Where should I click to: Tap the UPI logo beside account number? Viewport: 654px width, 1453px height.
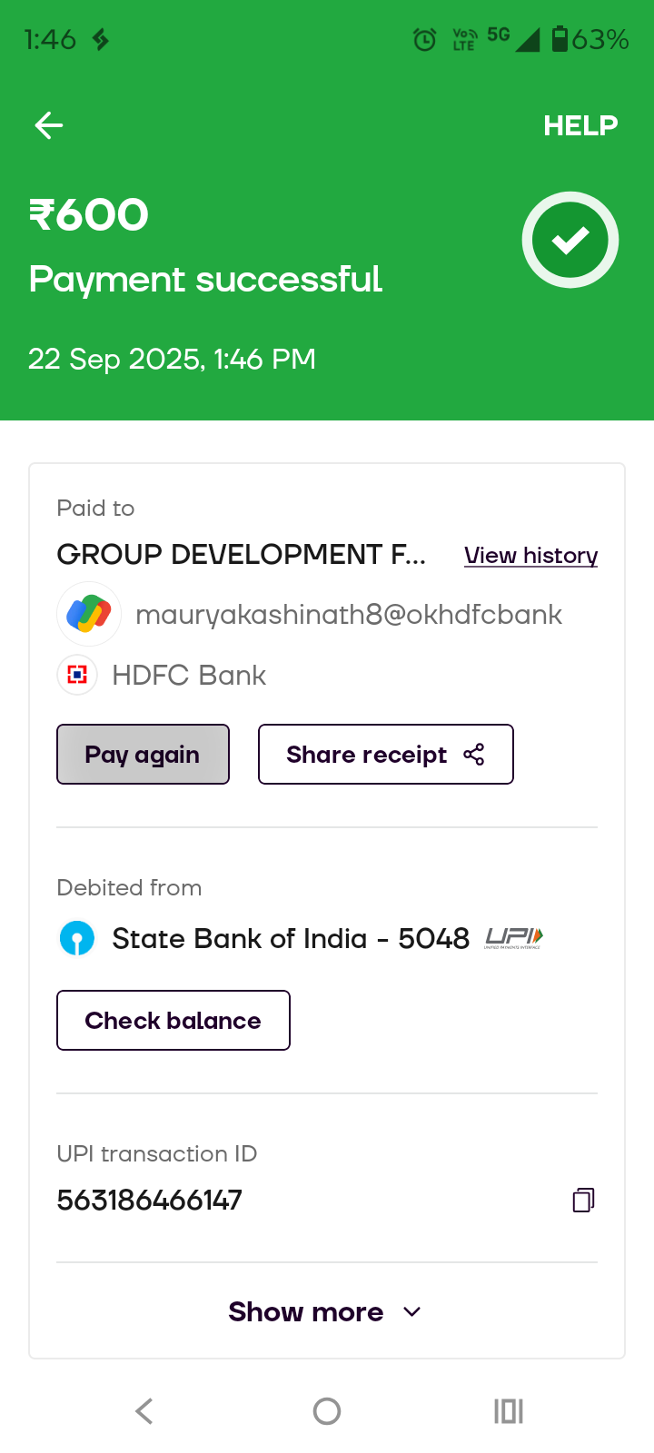(514, 937)
